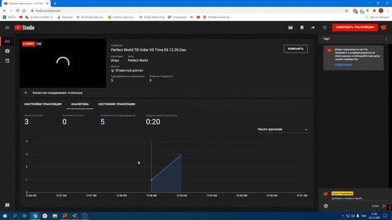Screen dimensions: 392x220
Task: Click the stream title Perfect World TB Order
Action: tap(148, 50)
